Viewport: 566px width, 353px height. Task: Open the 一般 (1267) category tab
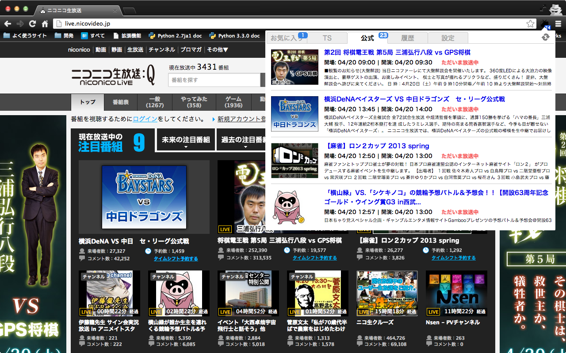click(x=155, y=102)
